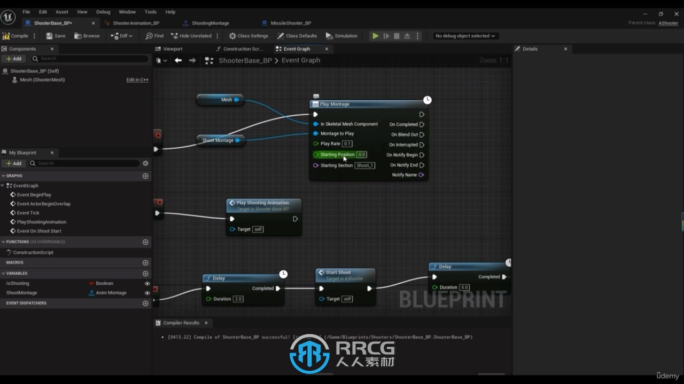Open My Blueprint settings gear
The height and width of the screenshot is (384, 684).
coord(145,163)
